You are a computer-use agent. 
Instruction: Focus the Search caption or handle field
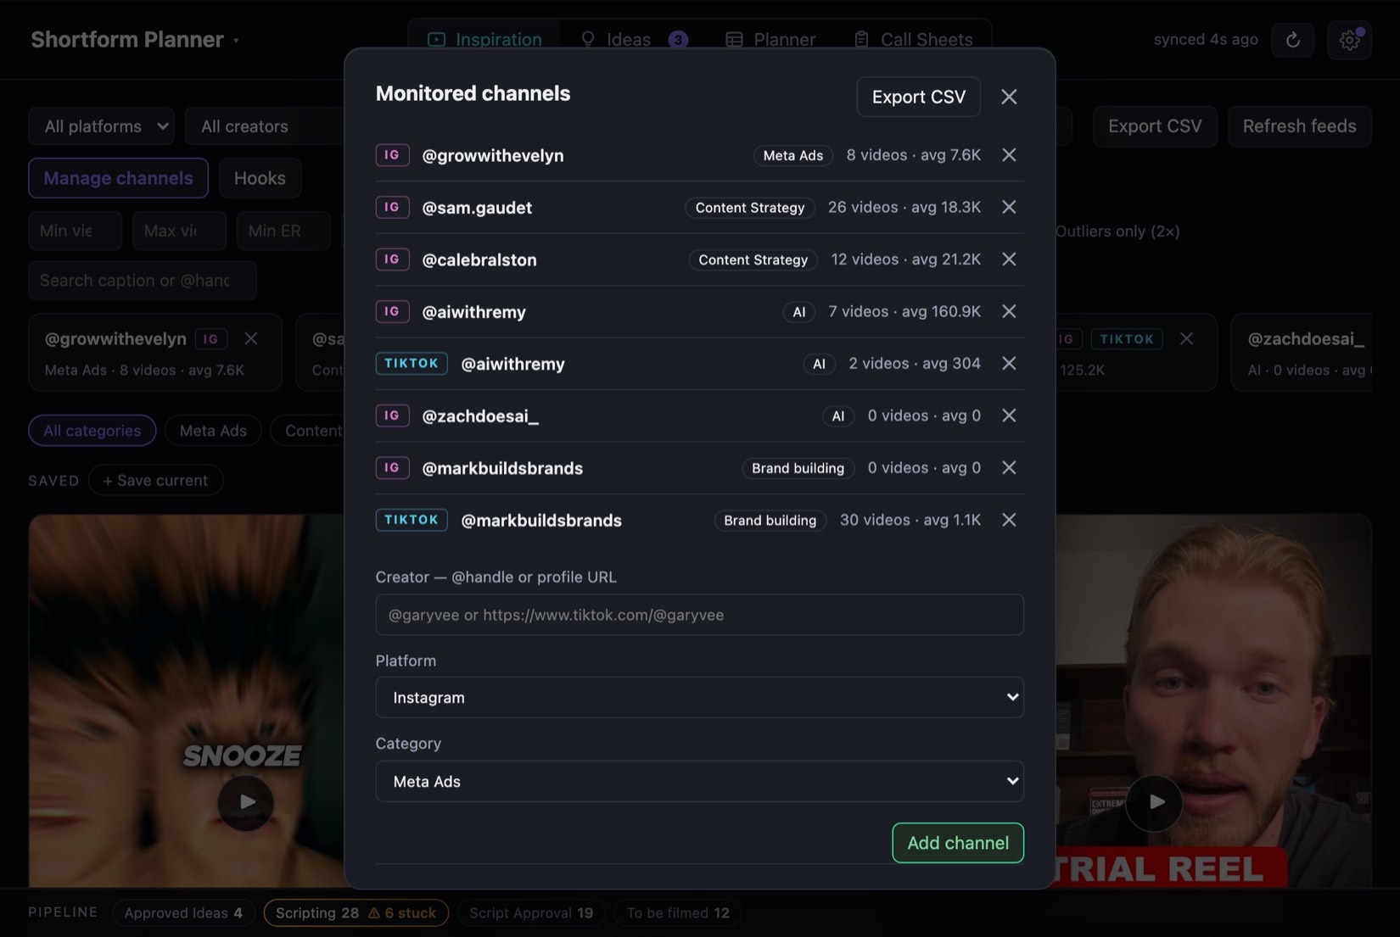(143, 281)
